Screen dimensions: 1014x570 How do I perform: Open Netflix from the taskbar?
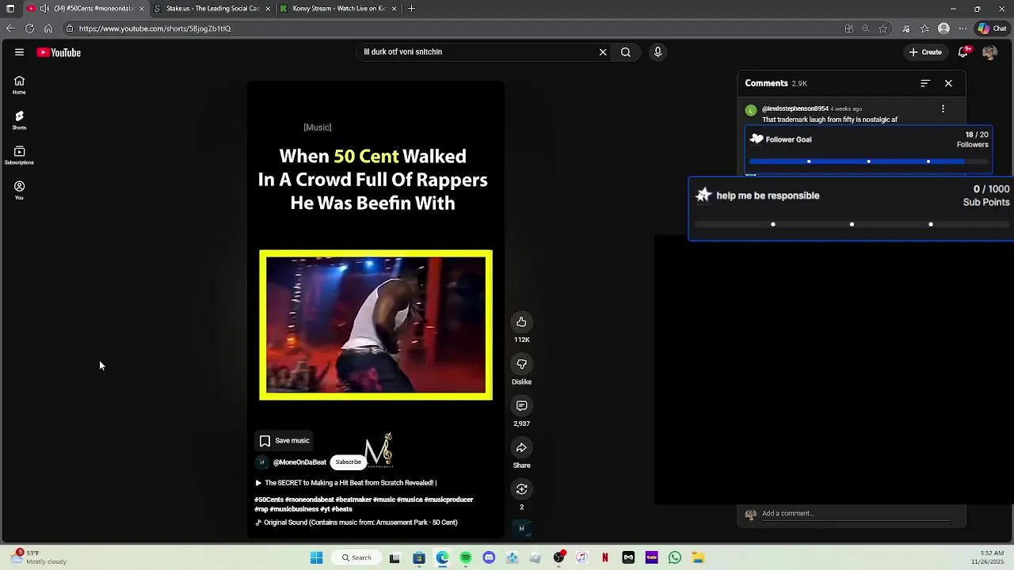click(605, 558)
